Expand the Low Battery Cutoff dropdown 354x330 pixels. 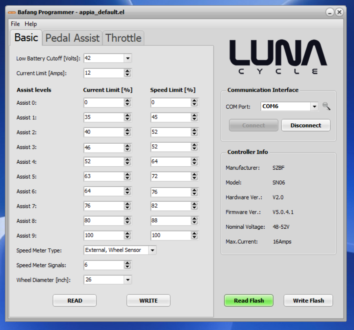128,58
